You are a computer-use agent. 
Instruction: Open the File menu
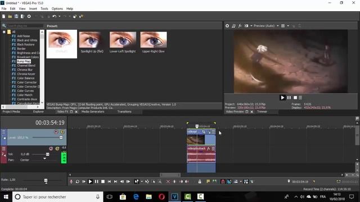click(4, 9)
